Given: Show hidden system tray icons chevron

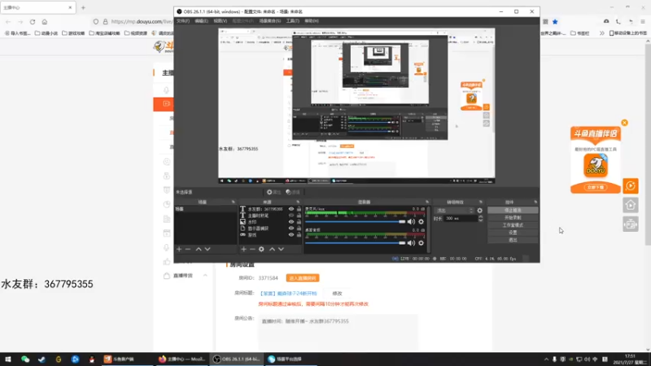Looking at the screenshot, I should click(546, 359).
